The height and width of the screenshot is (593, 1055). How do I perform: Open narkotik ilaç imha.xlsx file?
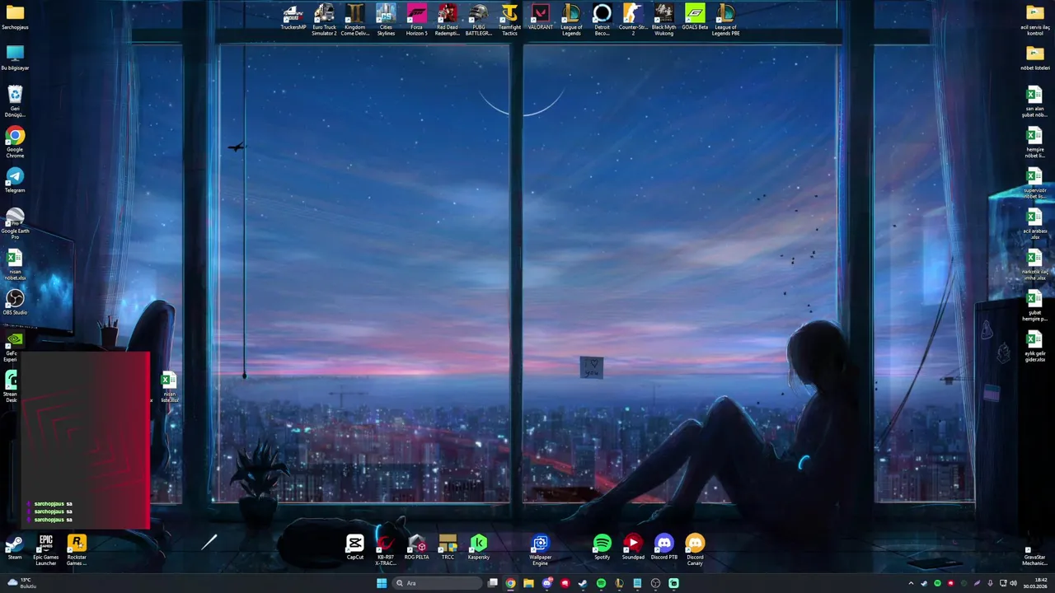[1034, 265]
